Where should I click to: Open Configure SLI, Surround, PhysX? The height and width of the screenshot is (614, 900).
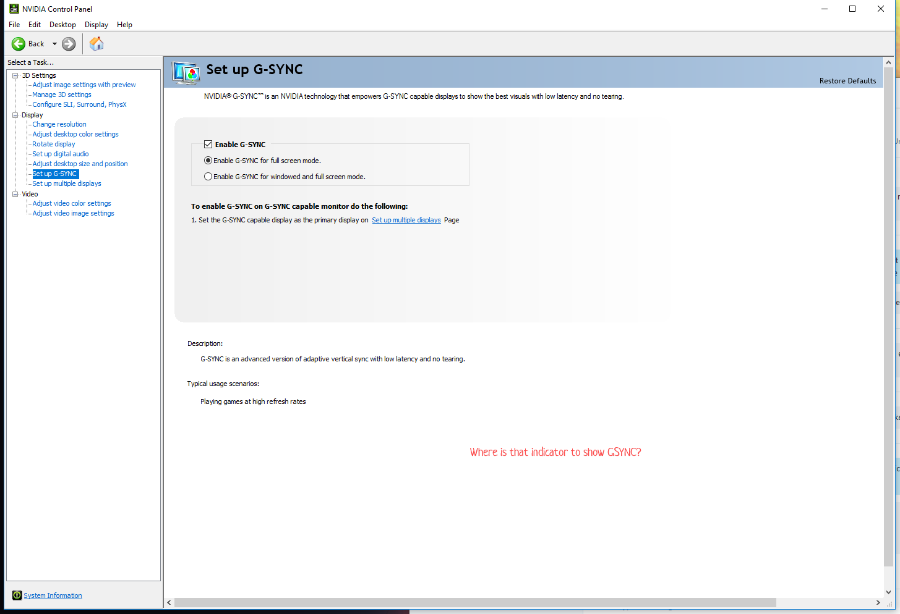pyautogui.click(x=79, y=104)
